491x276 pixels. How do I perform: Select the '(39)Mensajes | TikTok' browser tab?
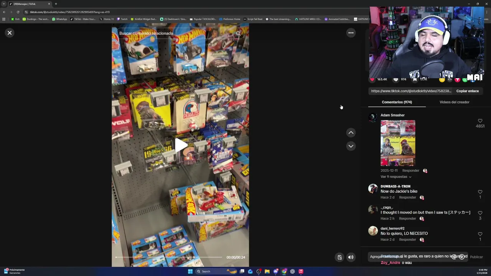click(30, 4)
